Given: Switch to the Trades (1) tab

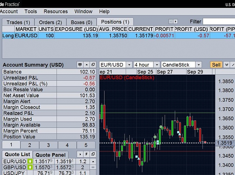Looking at the screenshot, I should tap(18, 22).
